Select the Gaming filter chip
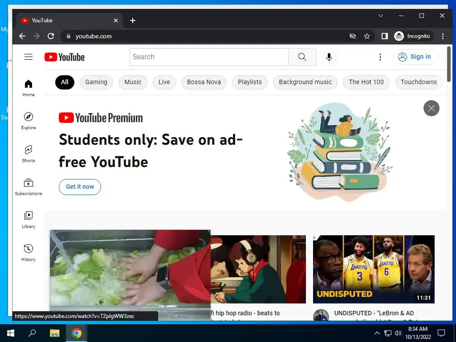This screenshot has height=342, width=456. click(96, 82)
